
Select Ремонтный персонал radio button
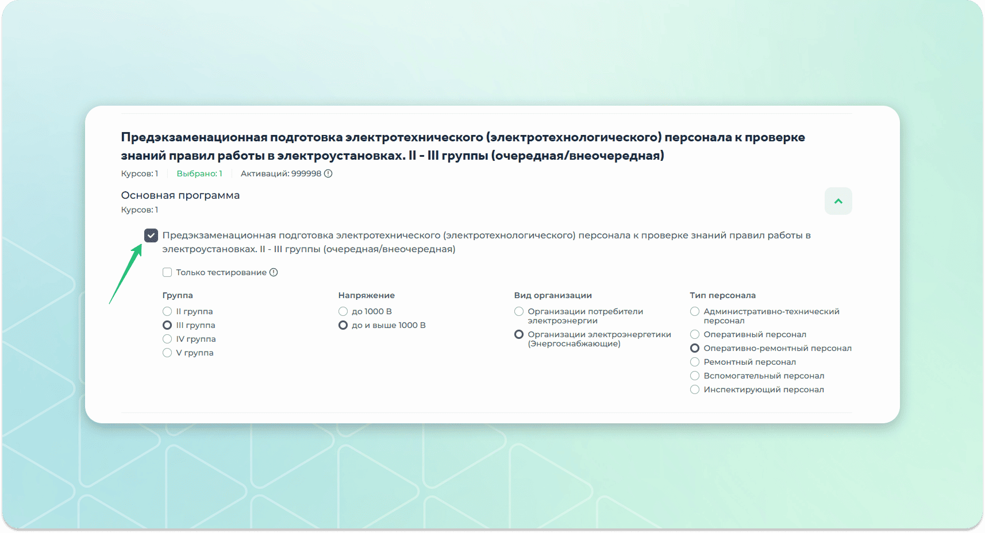[695, 362]
